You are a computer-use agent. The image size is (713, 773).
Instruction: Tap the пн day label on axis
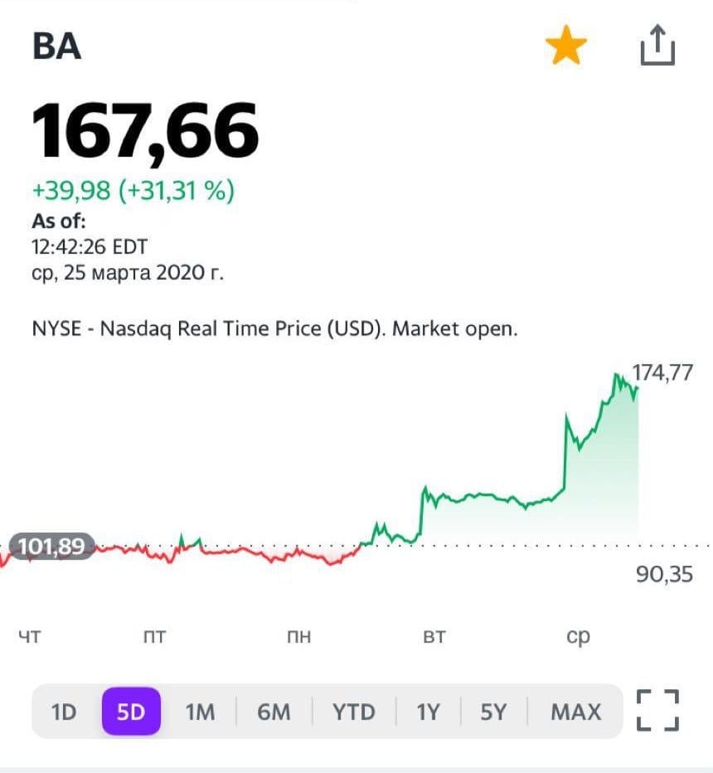[x=298, y=636]
